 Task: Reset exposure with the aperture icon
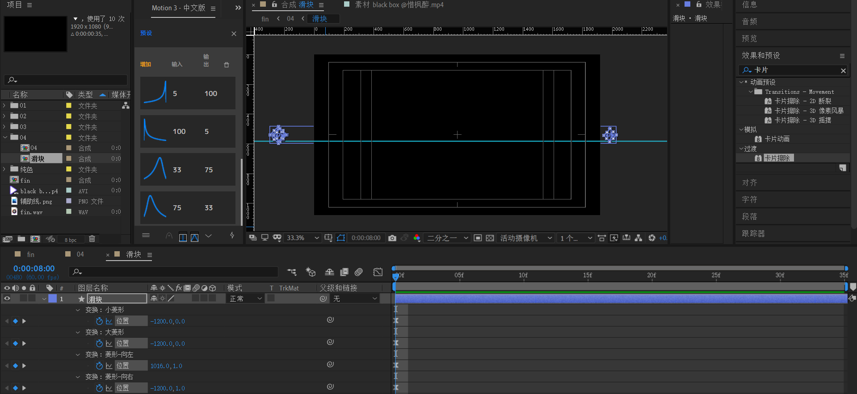(x=652, y=238)
